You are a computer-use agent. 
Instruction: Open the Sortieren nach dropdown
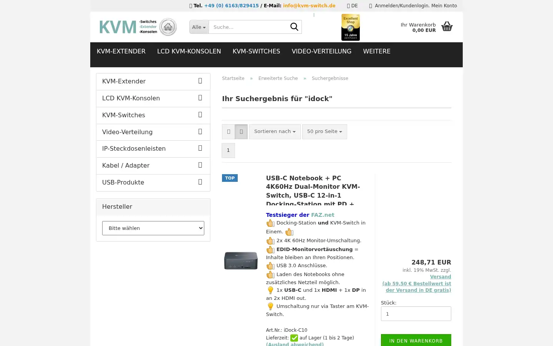point(275,131)
